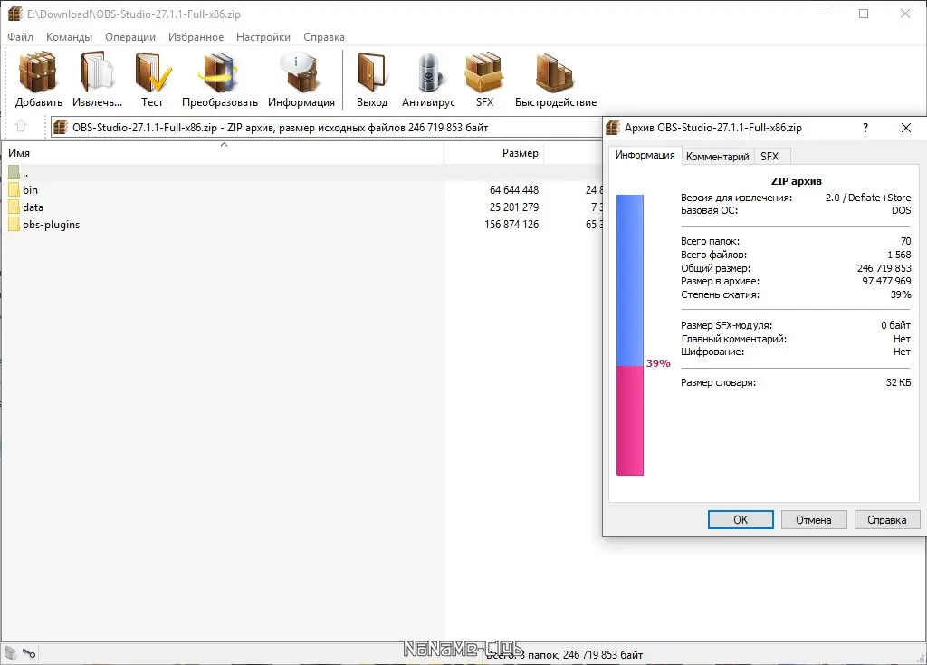927x665 pixels.
Task: Click the bin folder icon
Action: (x=14, y=190)
